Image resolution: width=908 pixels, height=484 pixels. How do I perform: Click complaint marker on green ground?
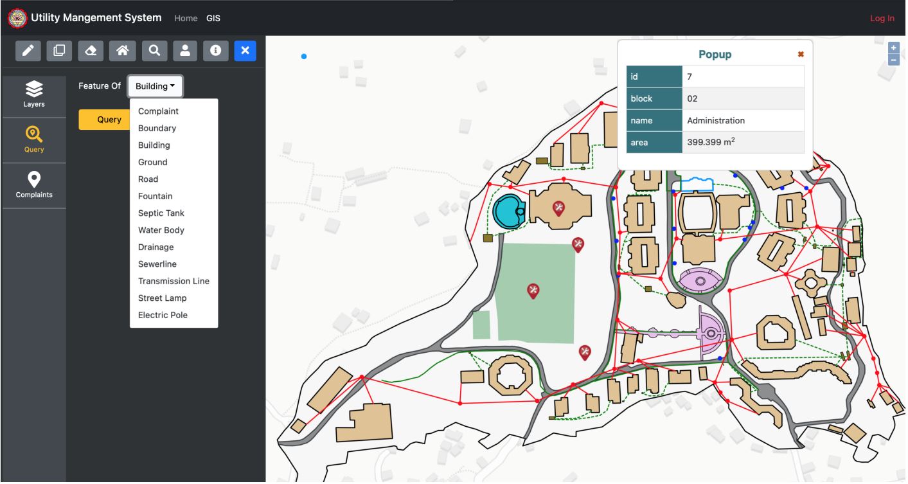[533, 291]
